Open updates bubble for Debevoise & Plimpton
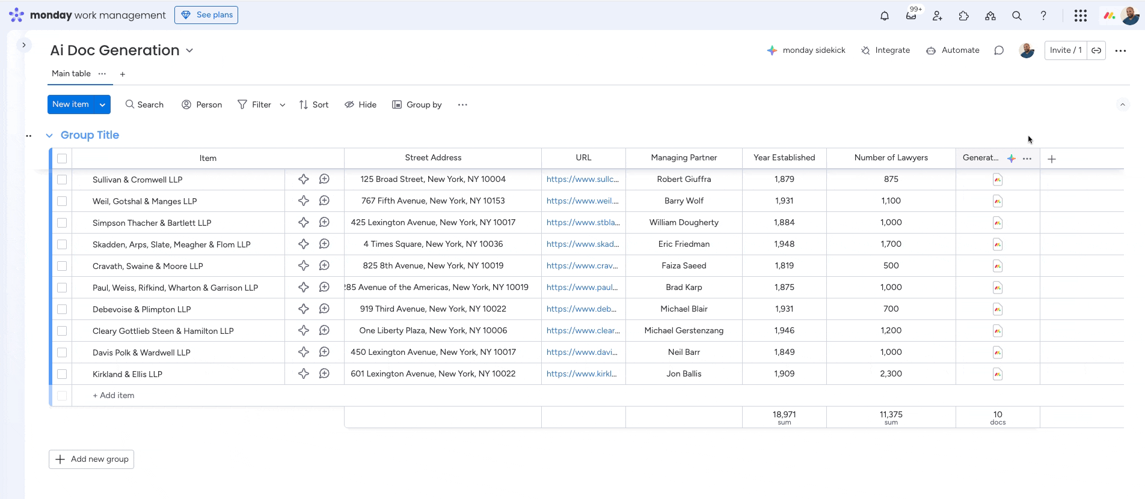Screen dimensions: 1145x499 (324, 309)
